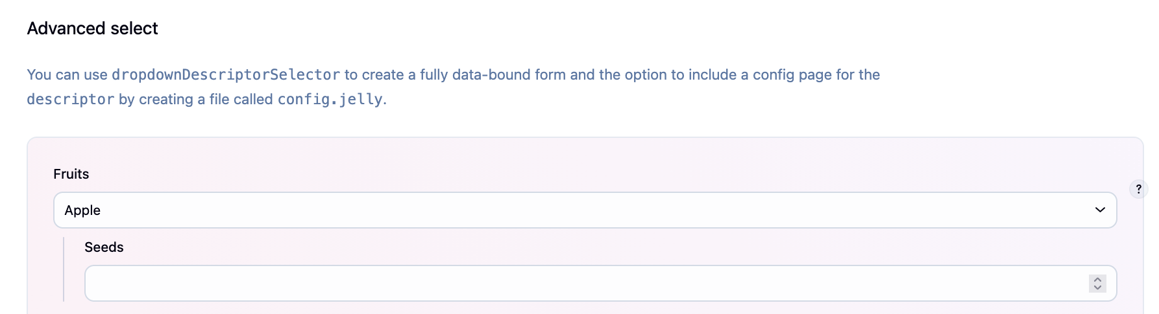Screen dimensions: 1159x314
Task: Click "You can use" at the paragraph start
Action: coord(67,75)
